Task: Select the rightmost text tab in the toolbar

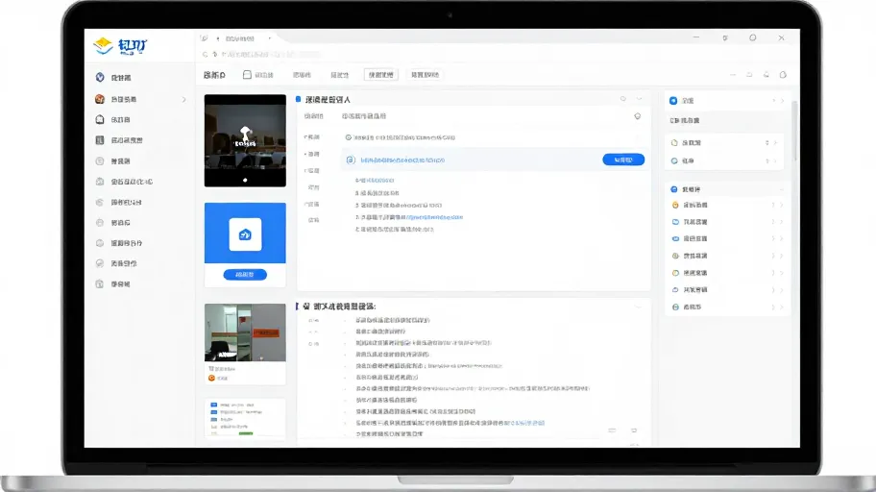Action: point(426,74)
